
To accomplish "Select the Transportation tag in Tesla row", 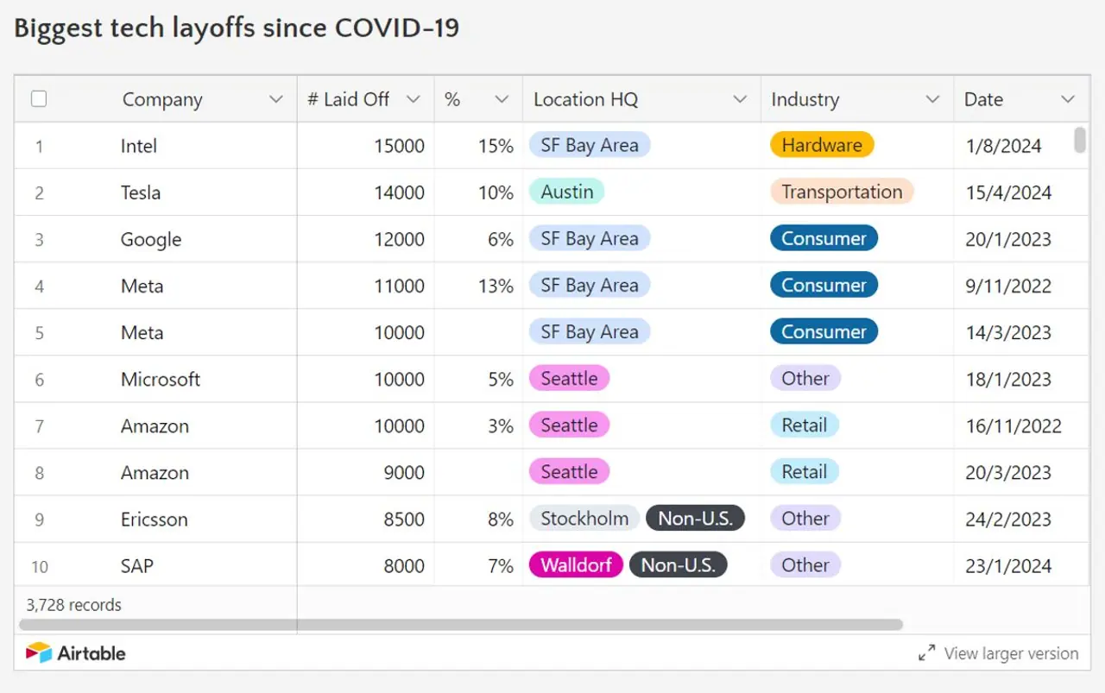I will pyautogui.click(x=842, y=192).
